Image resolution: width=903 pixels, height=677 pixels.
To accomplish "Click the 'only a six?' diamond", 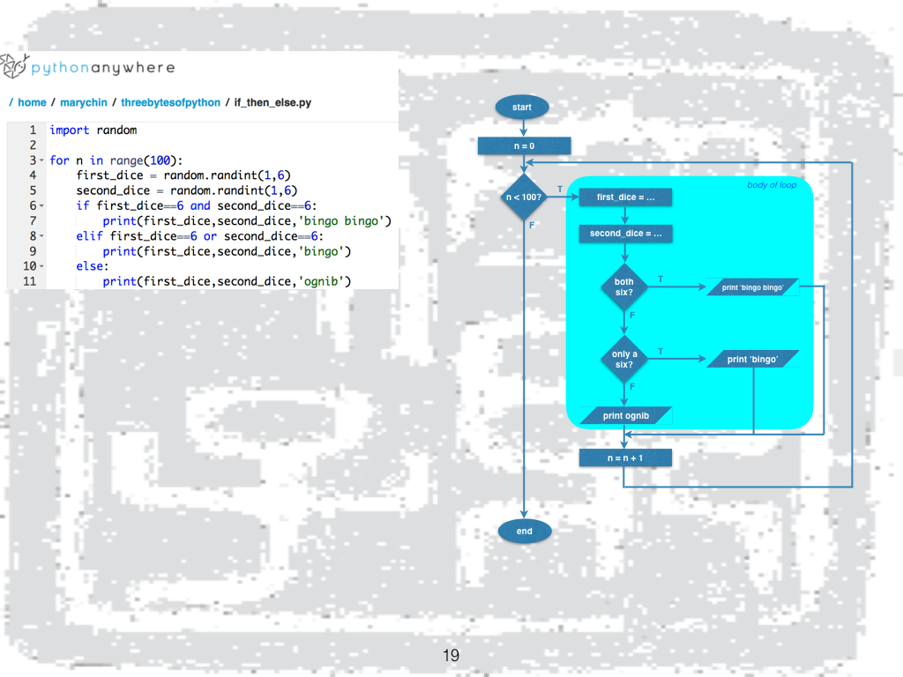I will coord(624,359).
